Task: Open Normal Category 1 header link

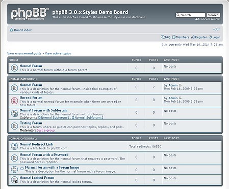Action: 22,79
